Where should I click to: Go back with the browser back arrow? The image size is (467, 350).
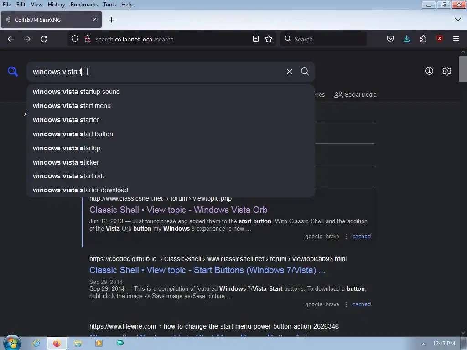point(11,39)
